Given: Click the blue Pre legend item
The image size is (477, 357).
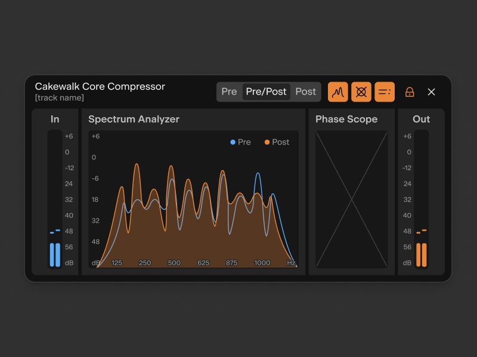Looking at the screenshot, I should tap(240, 142).
